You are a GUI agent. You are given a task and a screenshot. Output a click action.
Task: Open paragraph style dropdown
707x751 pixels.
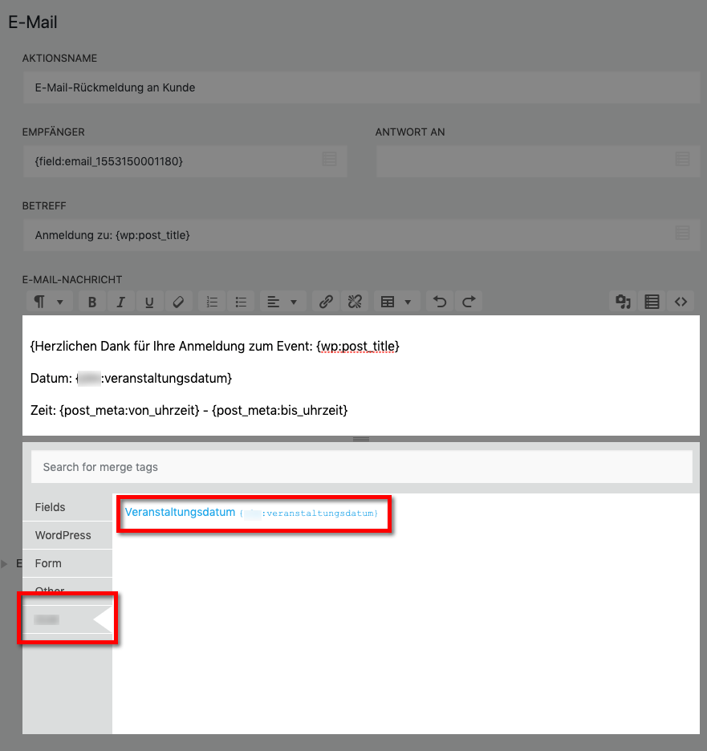(49, 302)
